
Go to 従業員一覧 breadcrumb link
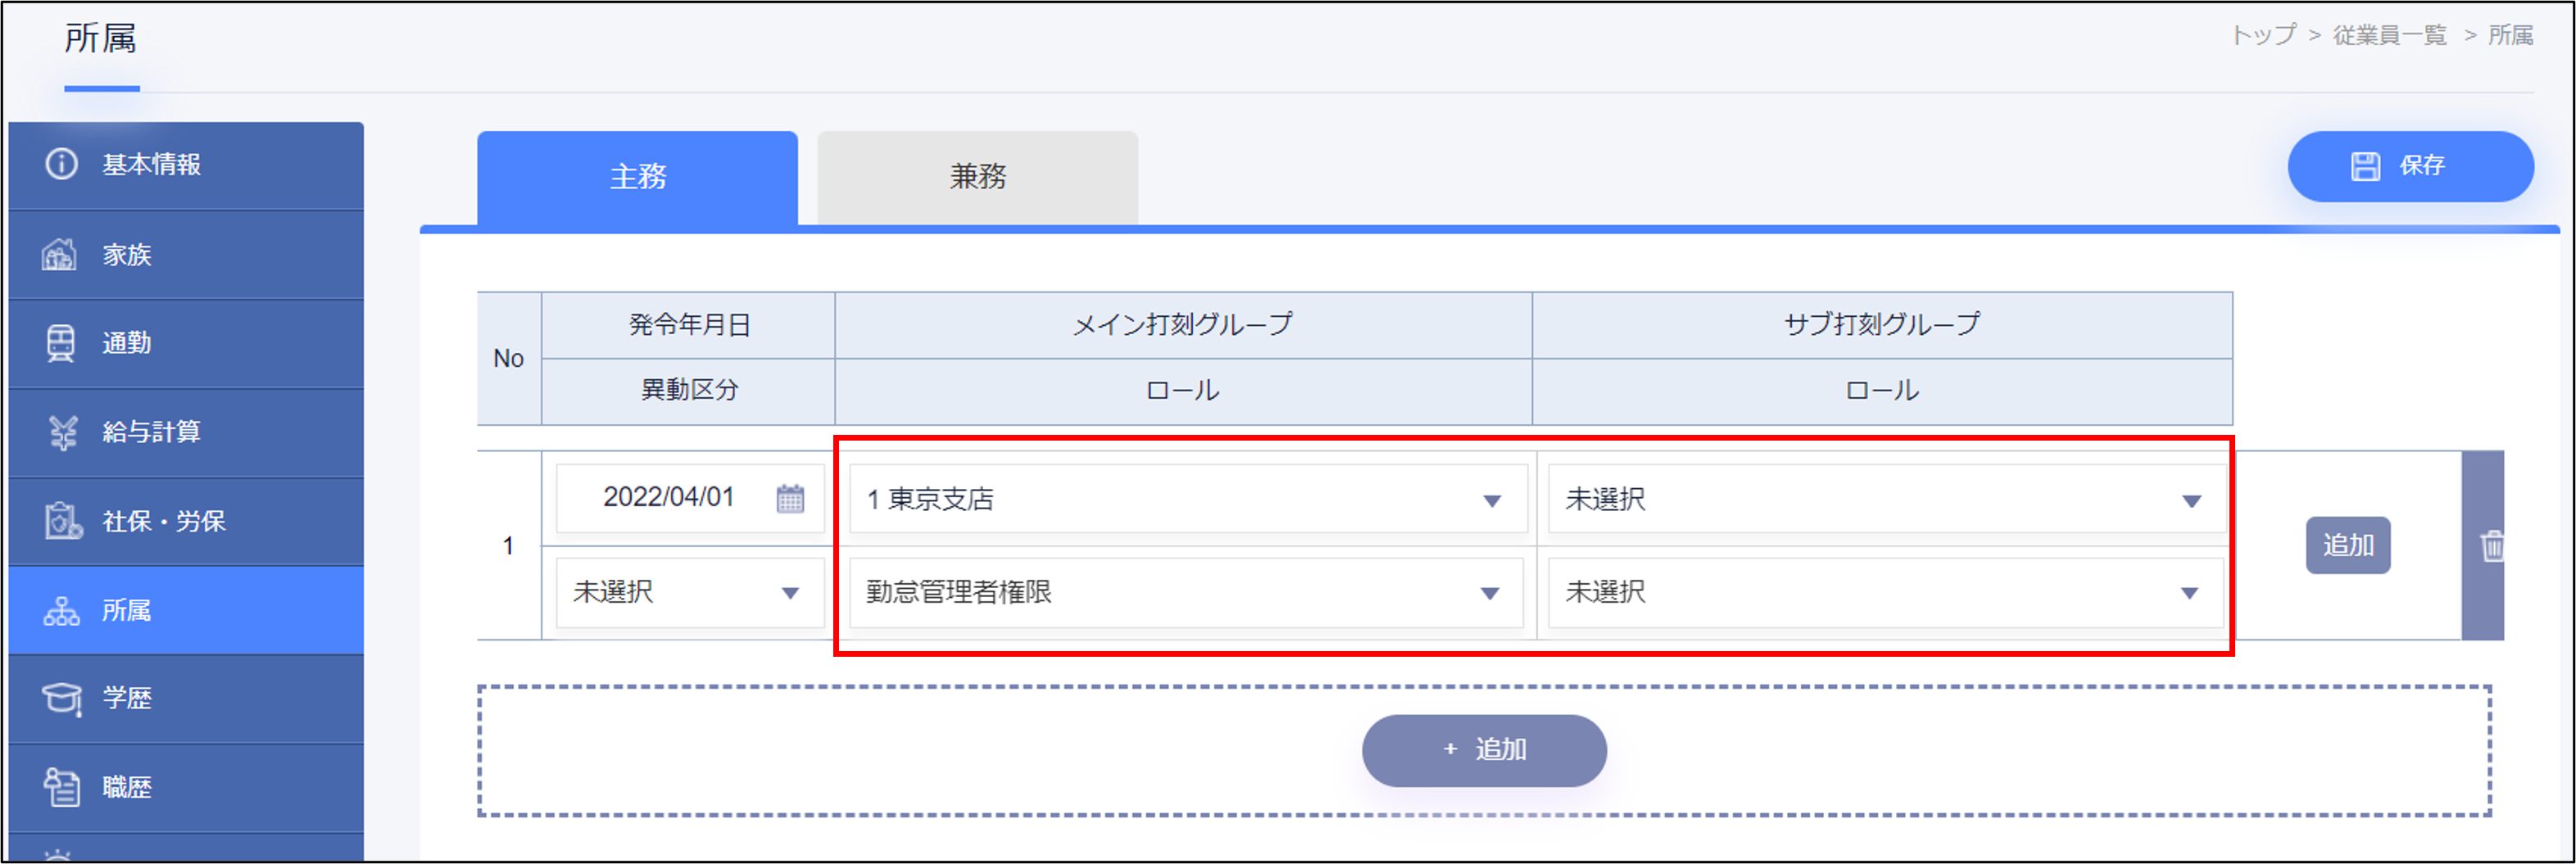coord(2389,36)
